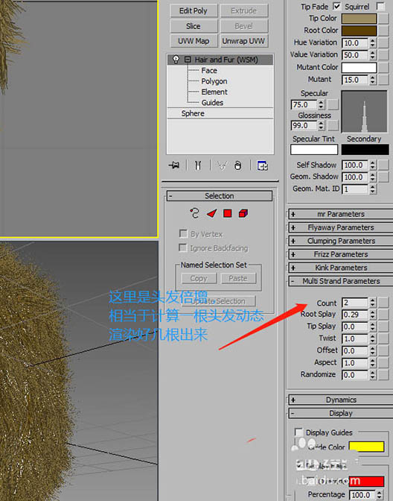Toggle Ignore Backfacing checkbox
Screen dimensions: 393x501
pos(183,248)
